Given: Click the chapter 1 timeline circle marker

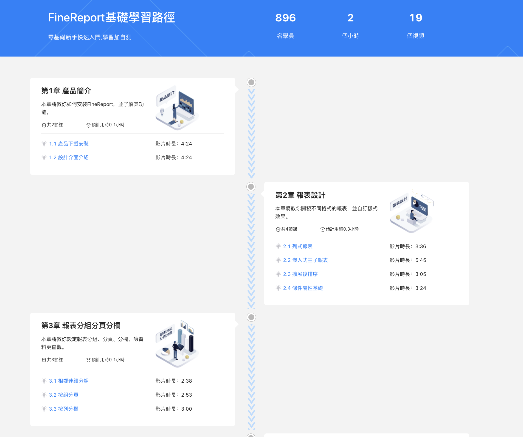Looking at the screenshot, I should (x=251, y=82).
